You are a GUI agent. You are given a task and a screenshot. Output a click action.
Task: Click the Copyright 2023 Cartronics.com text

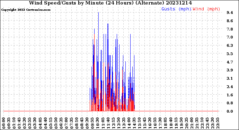[x=26, y=10]
